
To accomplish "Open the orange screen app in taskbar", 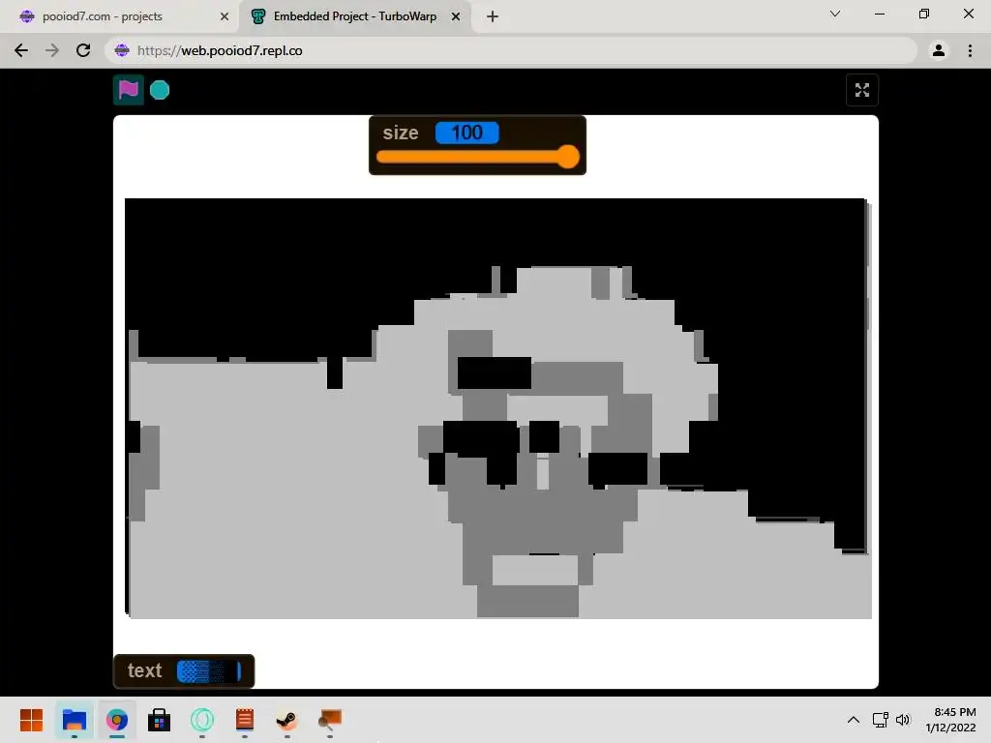I will tap(330, 720).
